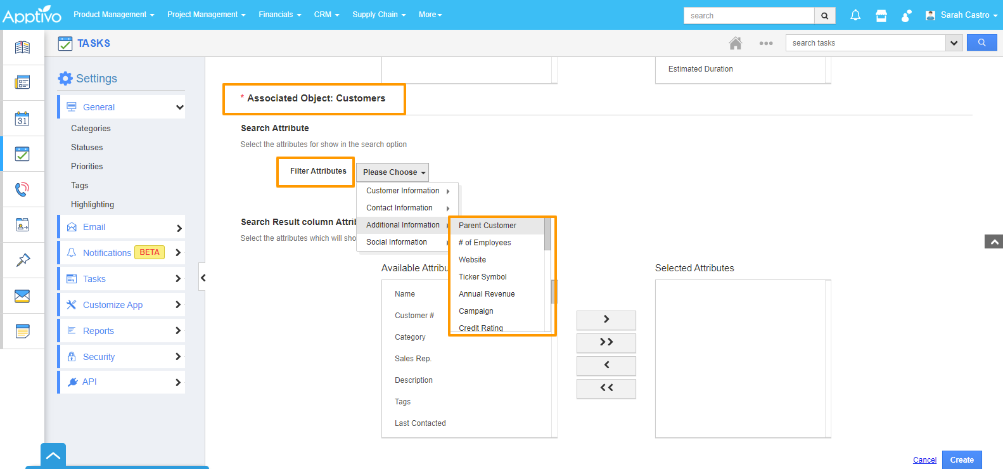Open the yellow notes icon in sidebar
Image resolution: width=1003 pixels, height=469 pixels.
[22, 331]
